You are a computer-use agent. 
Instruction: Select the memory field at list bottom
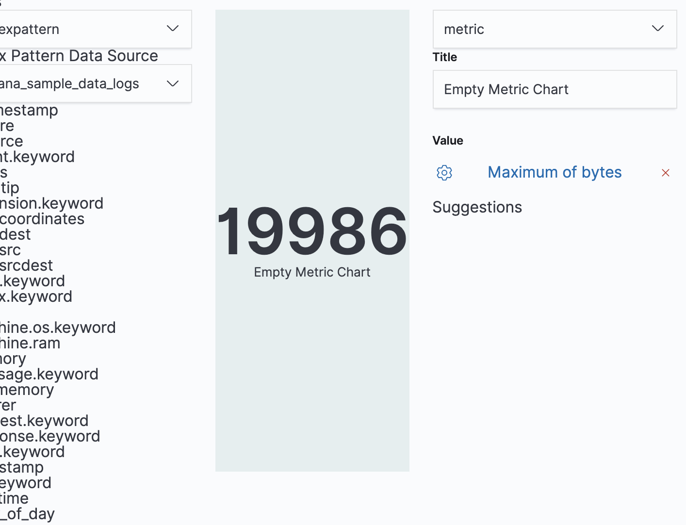(27, 390)
